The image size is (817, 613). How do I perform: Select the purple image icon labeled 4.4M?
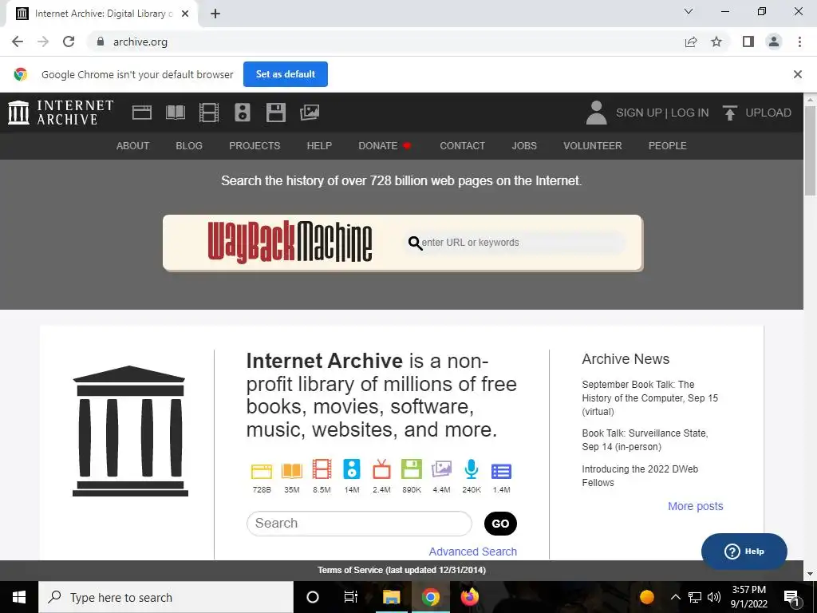coord(441,469)
